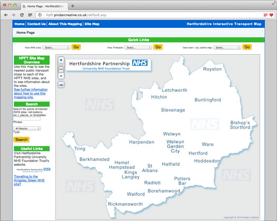
Task: Select Stevenage on the map
Action: tap(173, 110)
